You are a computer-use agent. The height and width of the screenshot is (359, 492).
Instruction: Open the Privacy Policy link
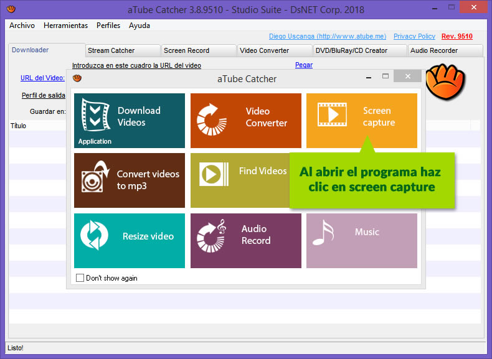414,36
